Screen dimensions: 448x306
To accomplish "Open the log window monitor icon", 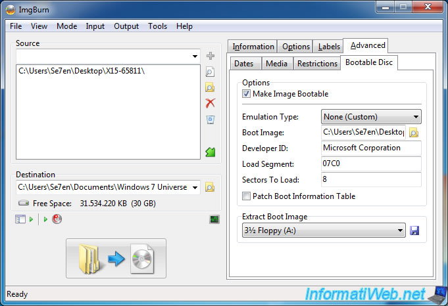I will coord(214,219).
